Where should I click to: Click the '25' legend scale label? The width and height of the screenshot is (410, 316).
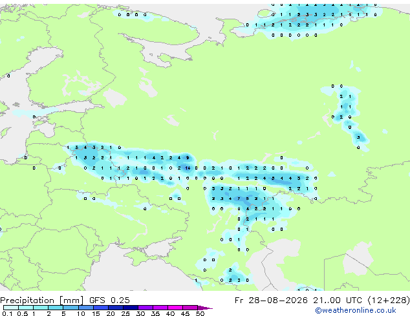pyautogui.click(x=125, y=313)
